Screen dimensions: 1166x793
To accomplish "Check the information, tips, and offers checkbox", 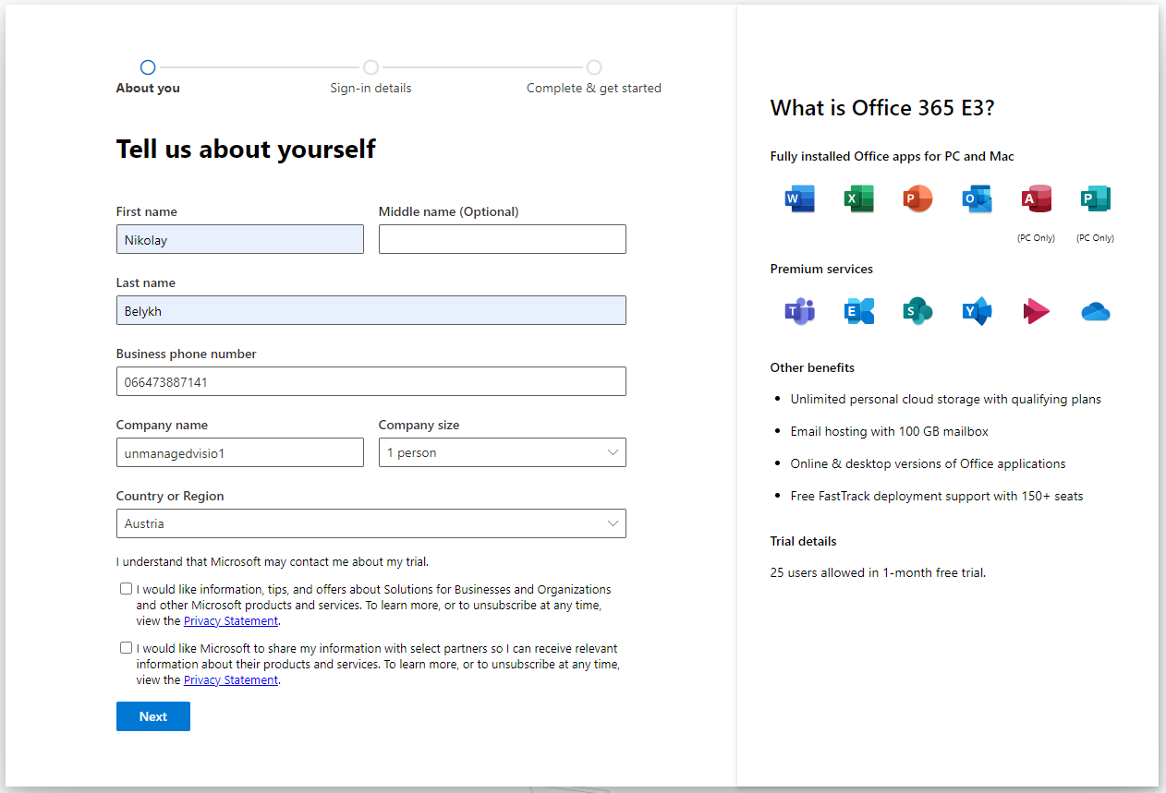I will click(126, 589).
